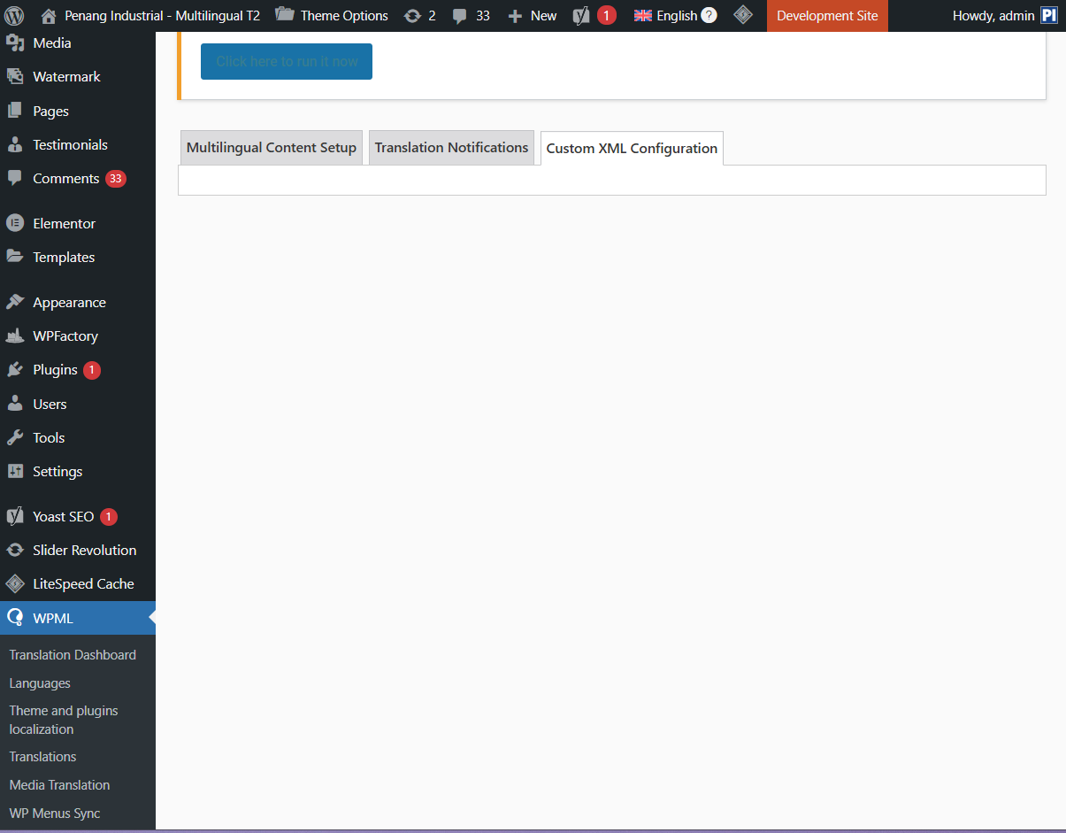Click the comments bubble icon in admin bar

(460, 16)
